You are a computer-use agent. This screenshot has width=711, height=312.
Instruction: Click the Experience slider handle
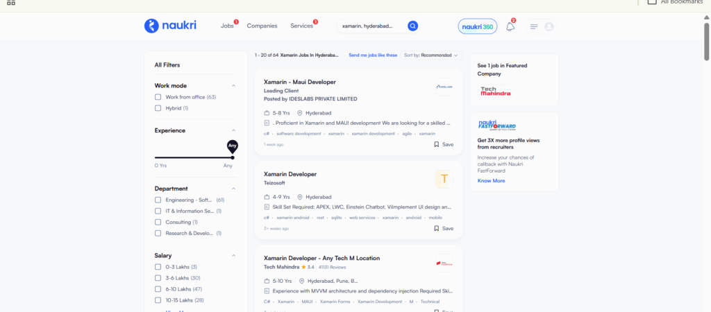tap(233, 157)
